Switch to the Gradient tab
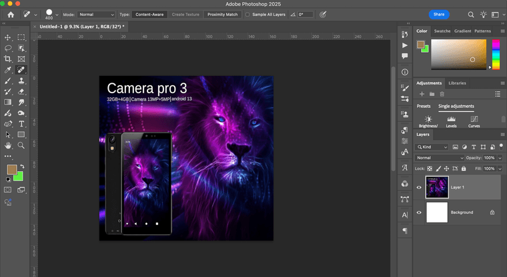Image resolution: width=507 pixels, height=277 pixels. click(463, 31)
